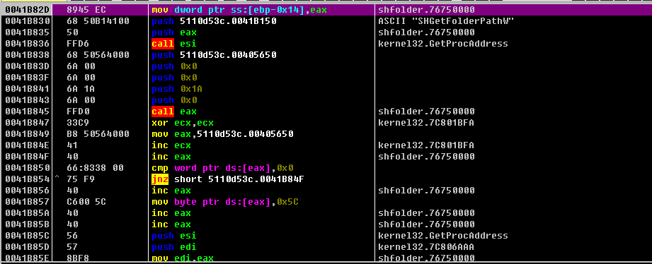The image size is (652, 264).
Task: Click the ASCII "SHGetFolderPathW" comment
Action: pos(447,21)
